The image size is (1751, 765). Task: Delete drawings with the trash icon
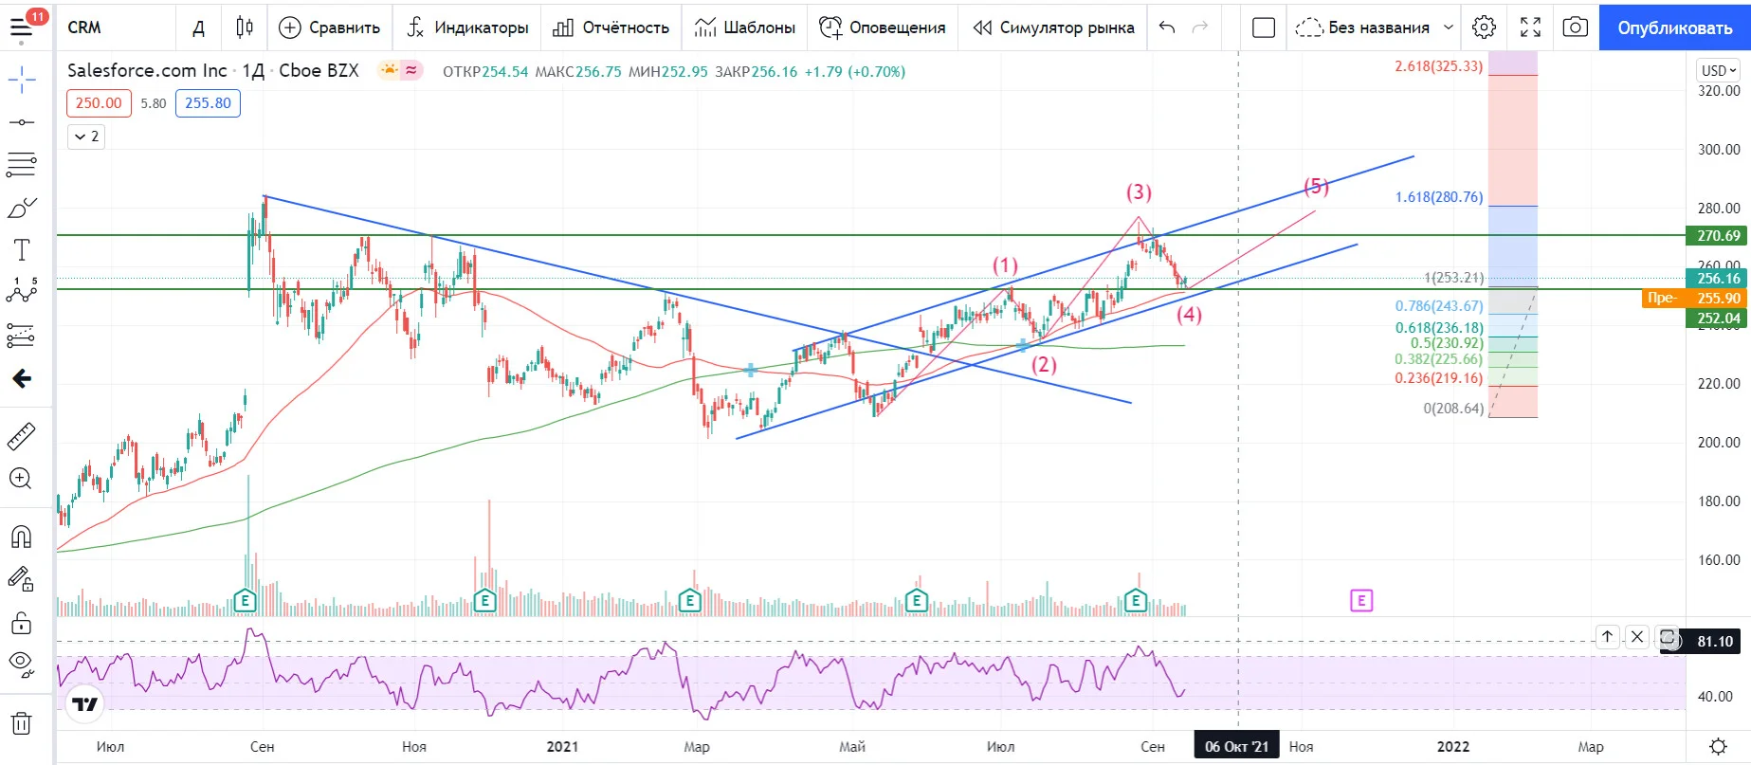[x=21, y=723]
